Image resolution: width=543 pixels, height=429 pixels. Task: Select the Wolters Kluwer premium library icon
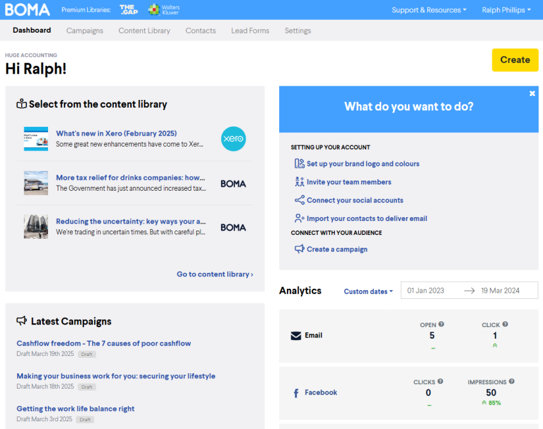tap(153, 10)
